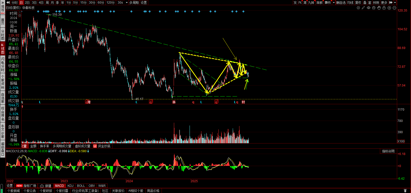The width and height of the screenshot is (411, 193).
Task: Switch to the OBV indicator tab
Action: [91, 186]
